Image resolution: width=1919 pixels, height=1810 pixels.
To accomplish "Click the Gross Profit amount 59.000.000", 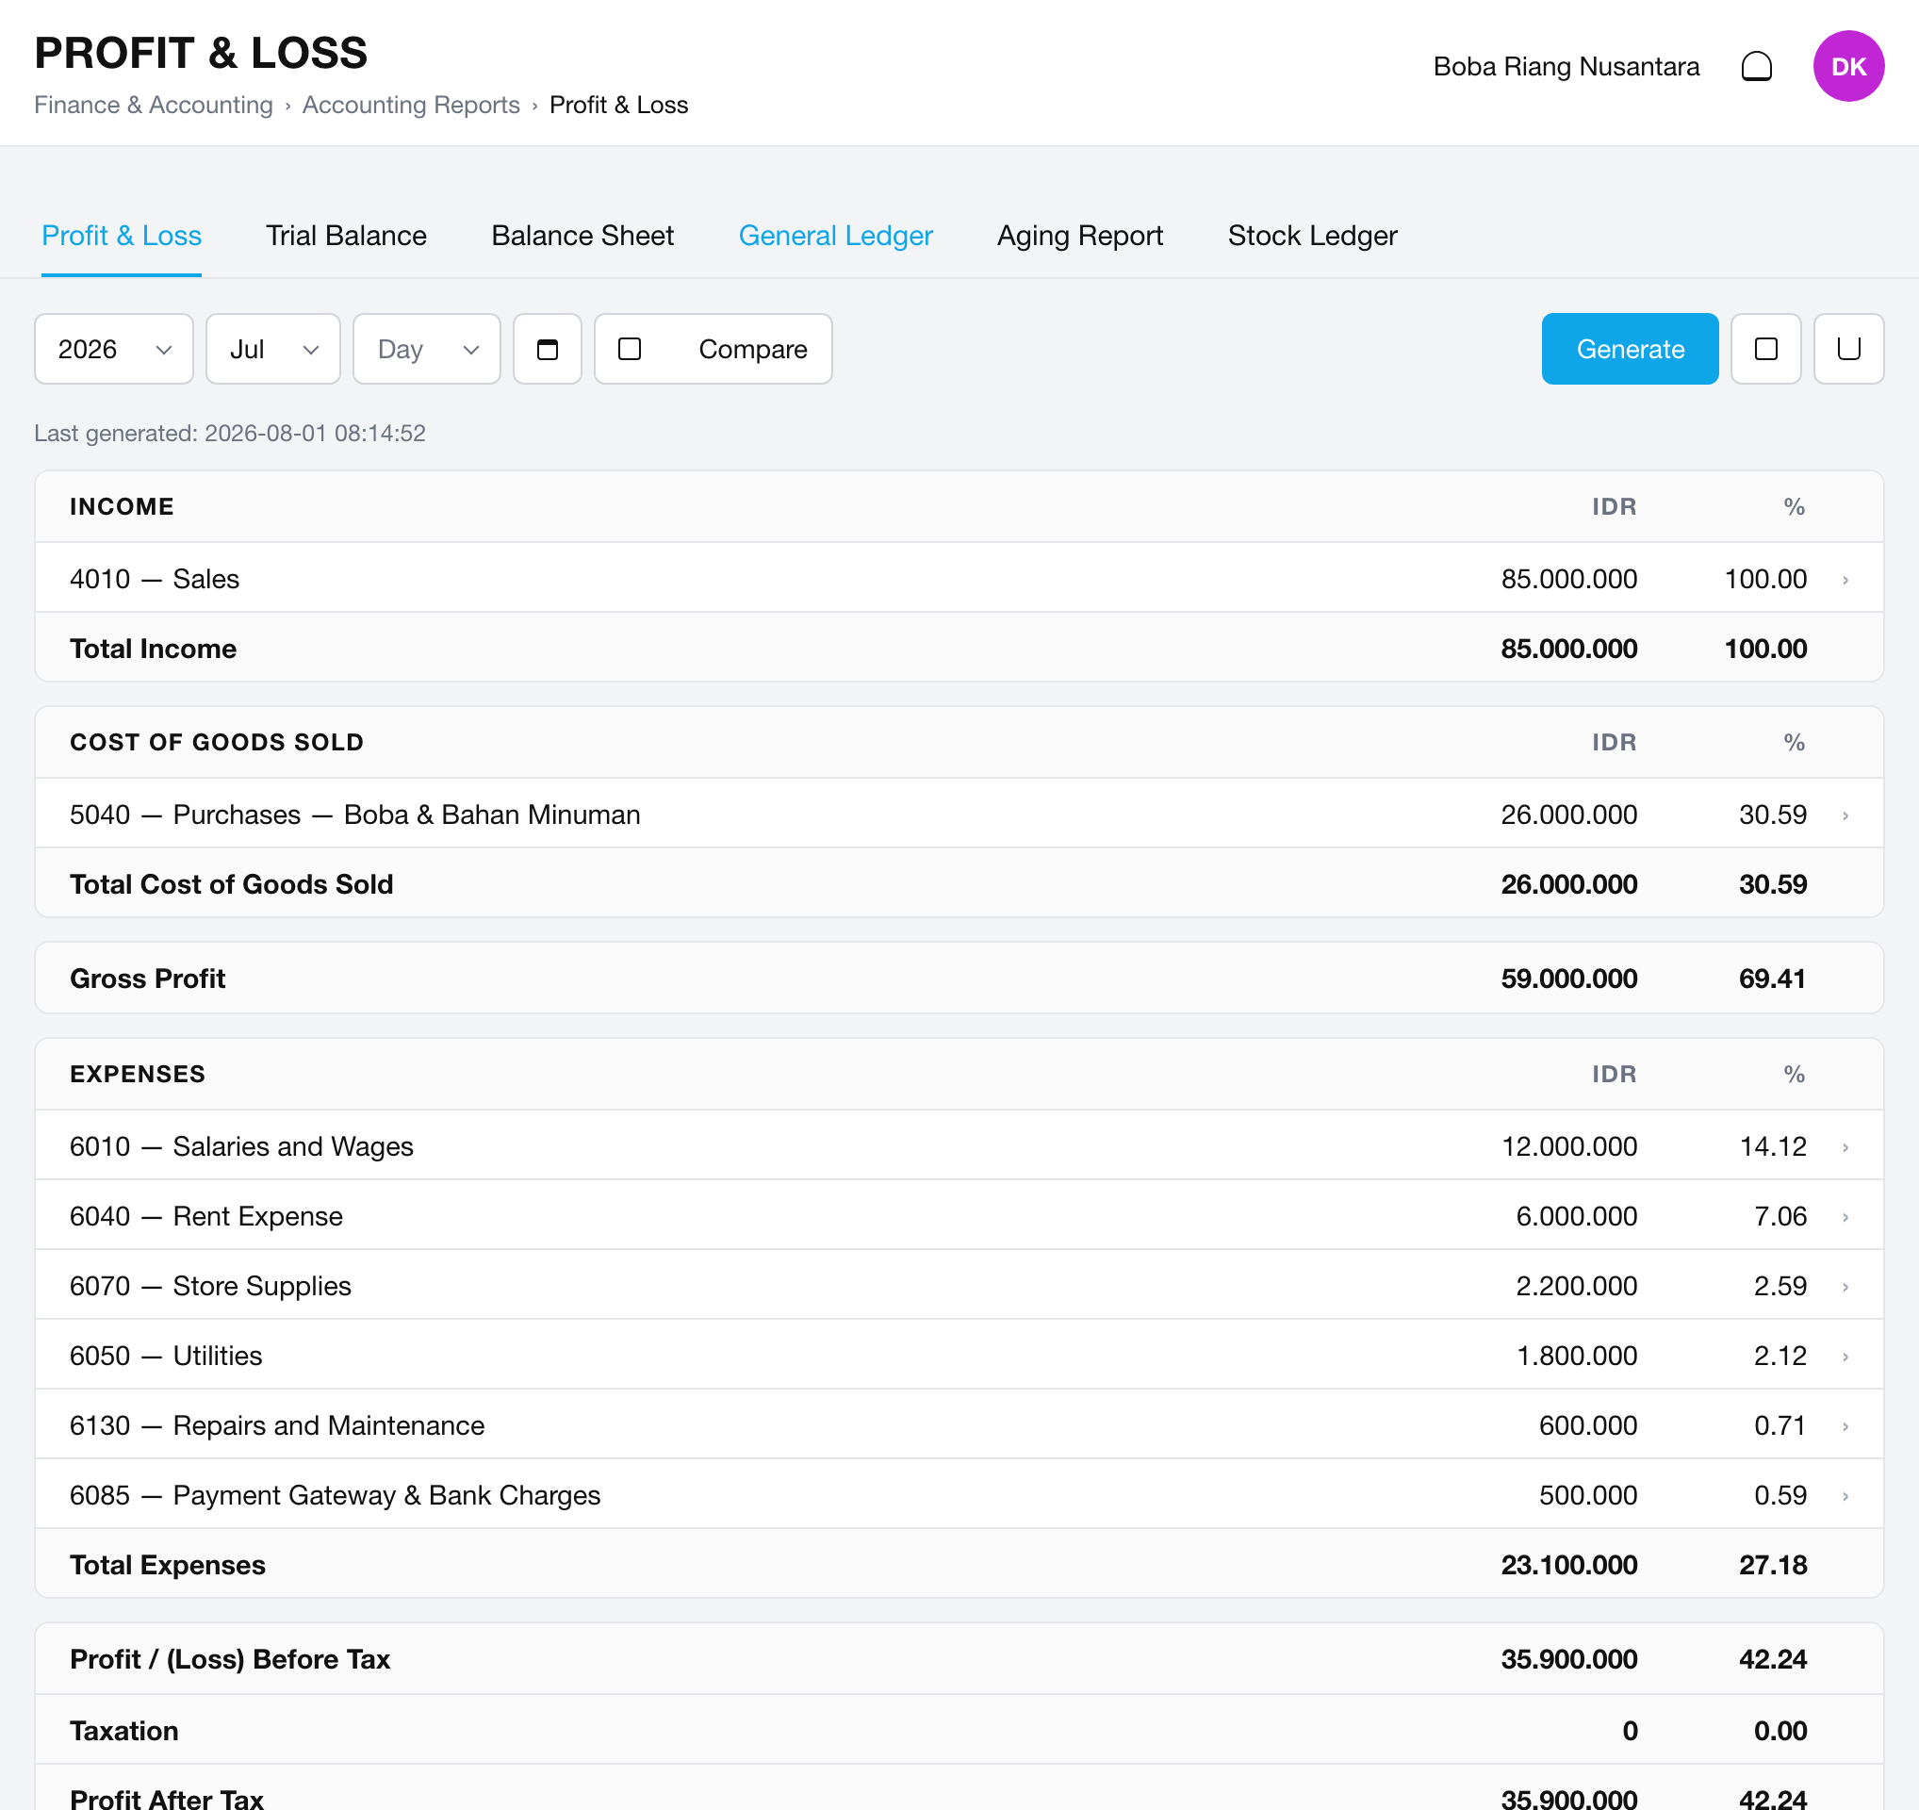I will tap(1568, 979).
